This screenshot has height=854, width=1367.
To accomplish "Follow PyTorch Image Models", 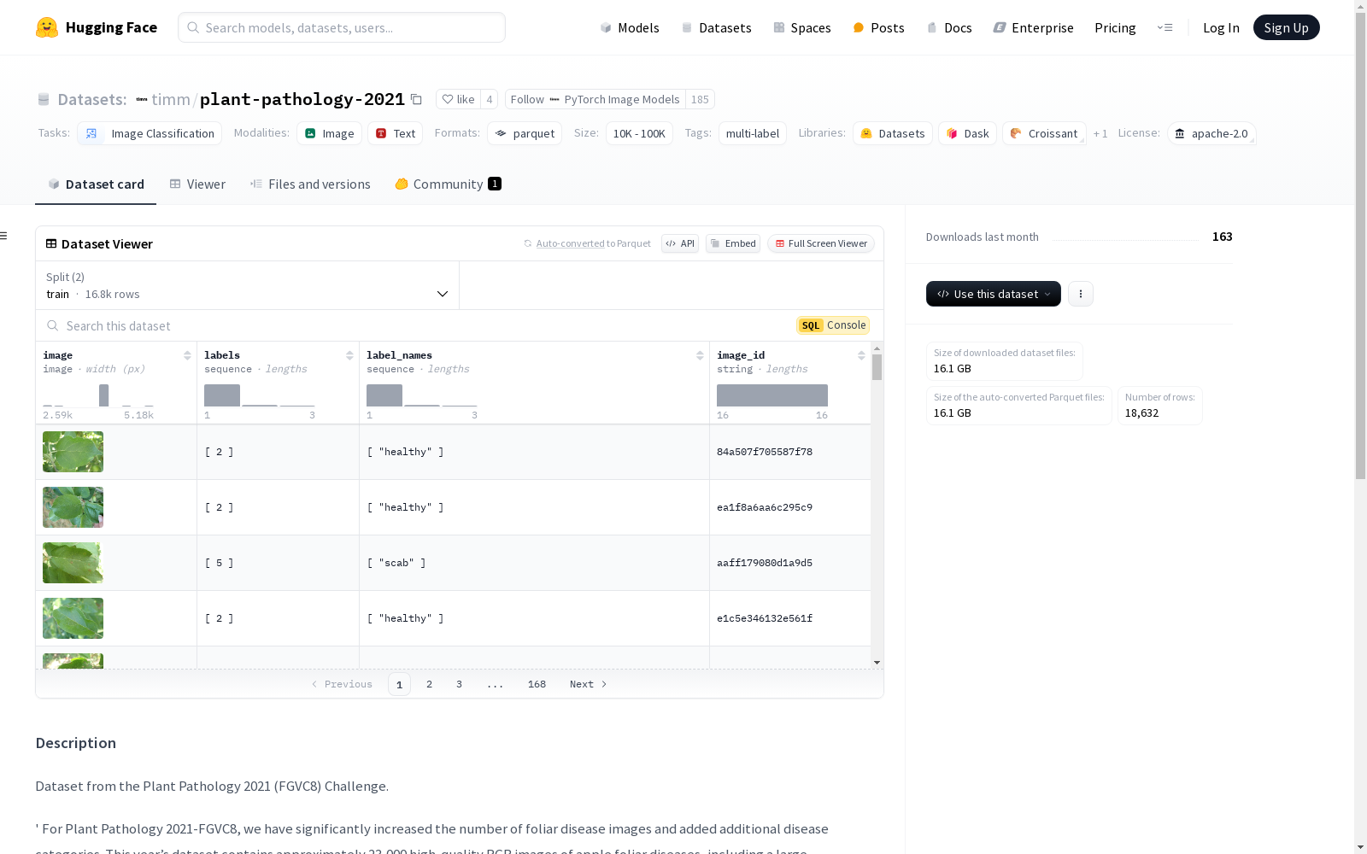I will [x=595, y=99].
